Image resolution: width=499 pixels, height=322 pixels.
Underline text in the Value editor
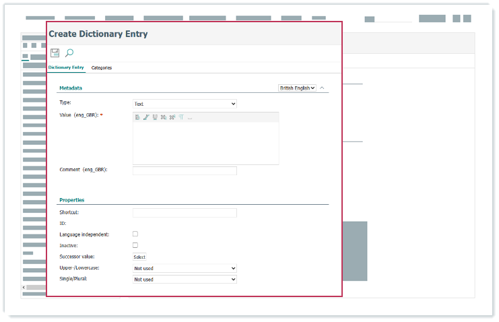tap(155, 117)
